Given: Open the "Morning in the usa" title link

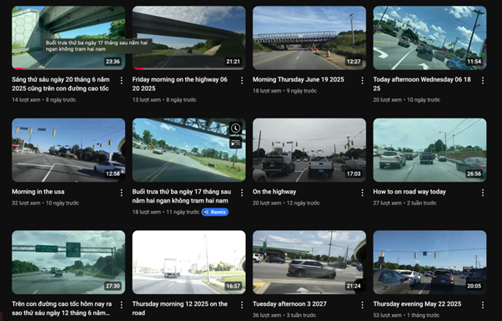Looking at the screenshot, I should click(38, 192).
